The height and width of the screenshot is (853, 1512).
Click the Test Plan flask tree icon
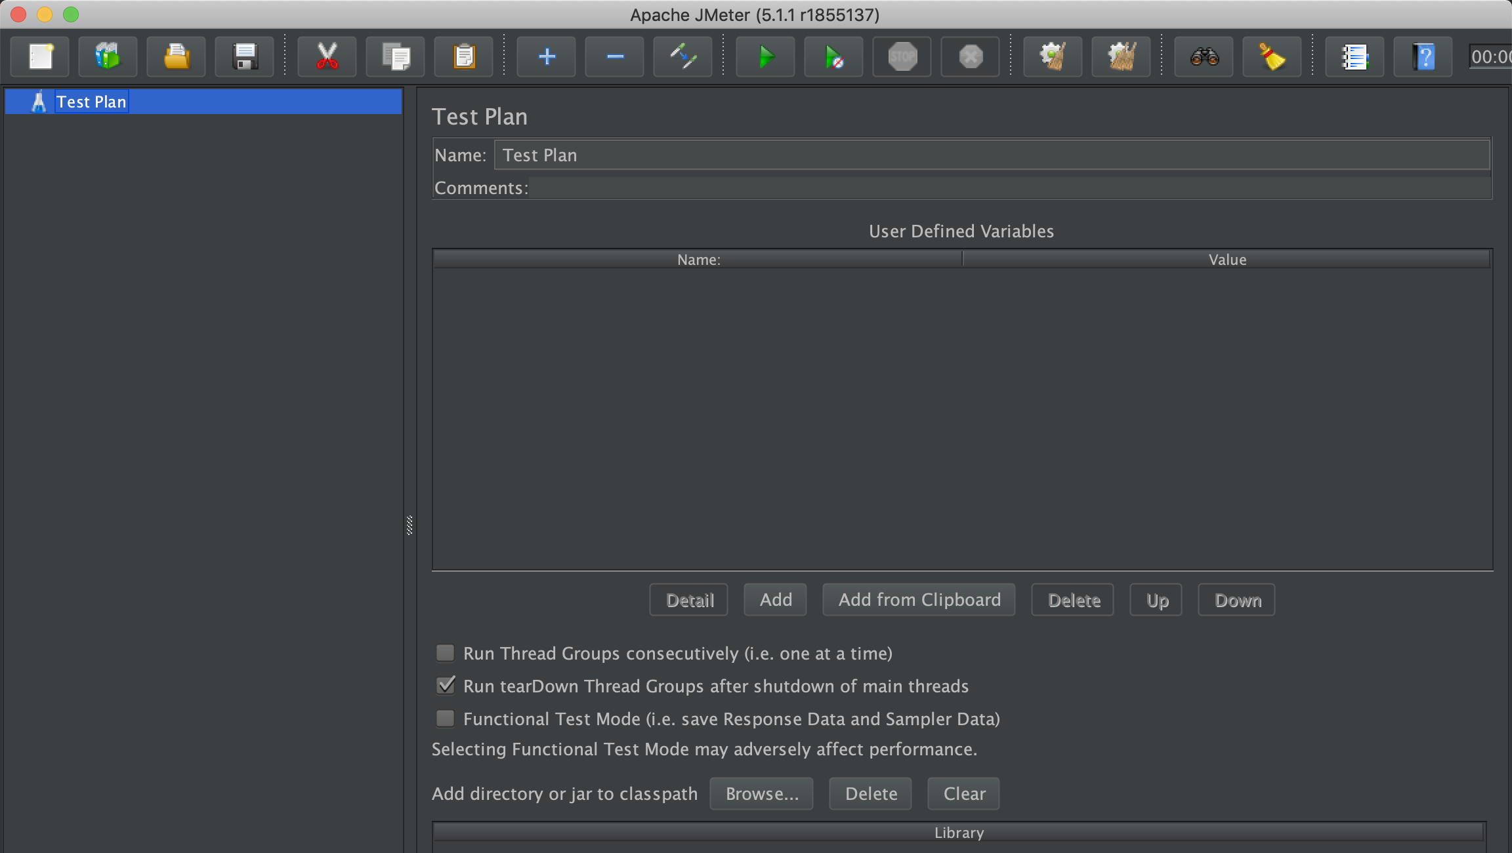tap(39, 102)
